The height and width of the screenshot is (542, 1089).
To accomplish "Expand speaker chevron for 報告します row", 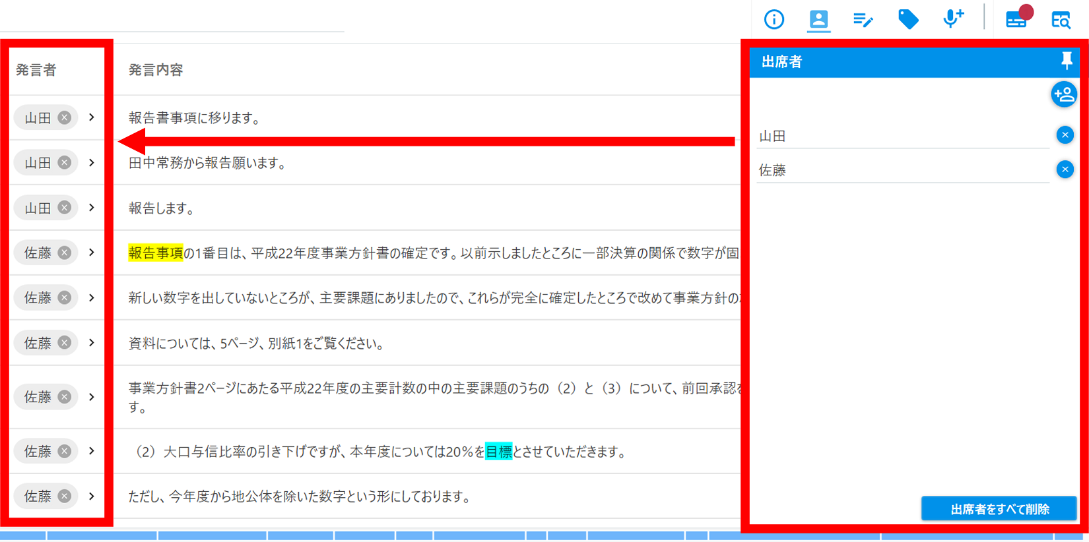I will pos(92,208).
